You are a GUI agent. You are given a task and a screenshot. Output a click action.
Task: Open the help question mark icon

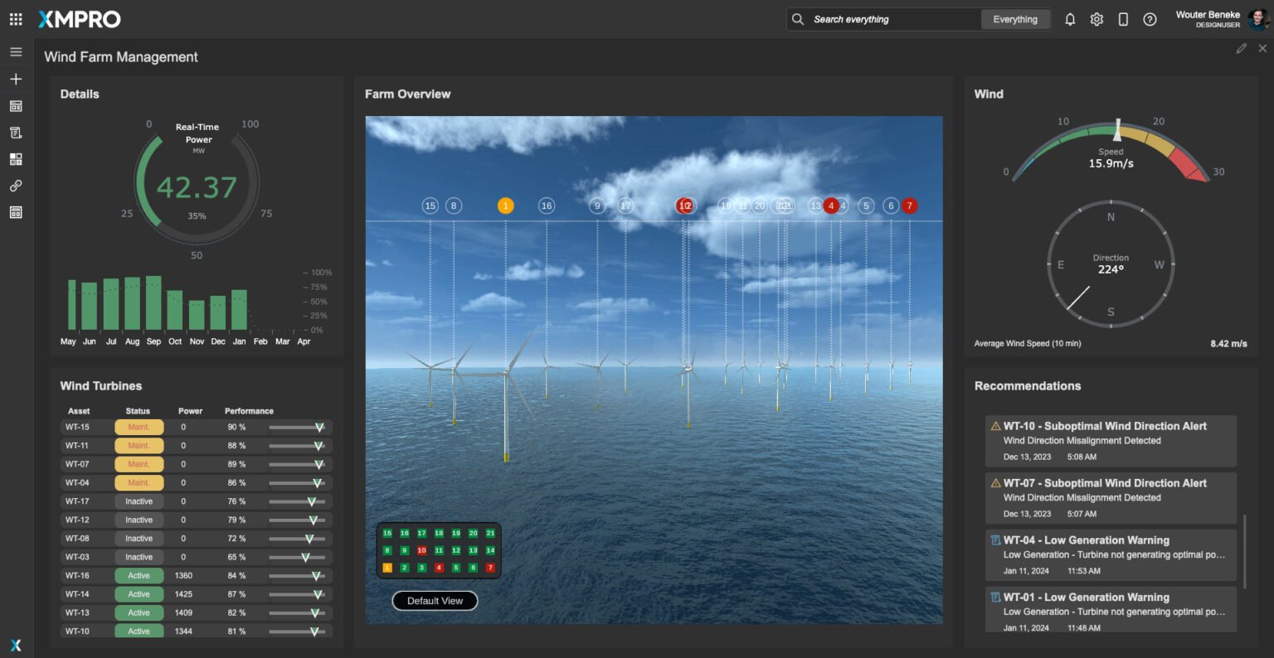[1150, 19]
